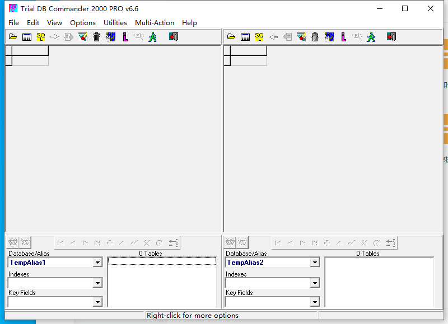Open the Utilities menu
448x324 pixels.
(115, 23)
